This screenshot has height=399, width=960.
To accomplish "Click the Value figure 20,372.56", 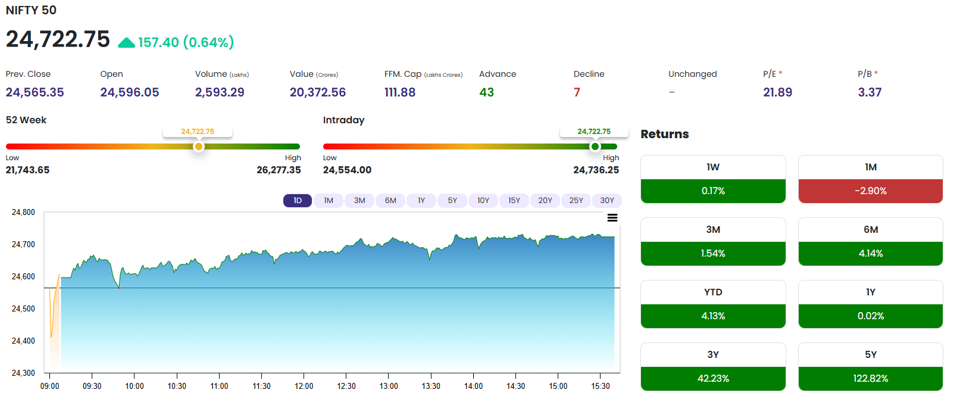I will click(x=318, y=92).
